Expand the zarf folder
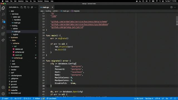Image resolution: width=178 pixels, height=100 pixels. coord(12,73)
